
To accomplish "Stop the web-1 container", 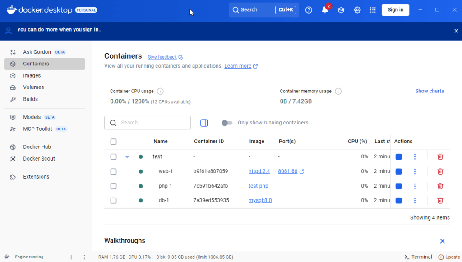I will coord(398,171).
